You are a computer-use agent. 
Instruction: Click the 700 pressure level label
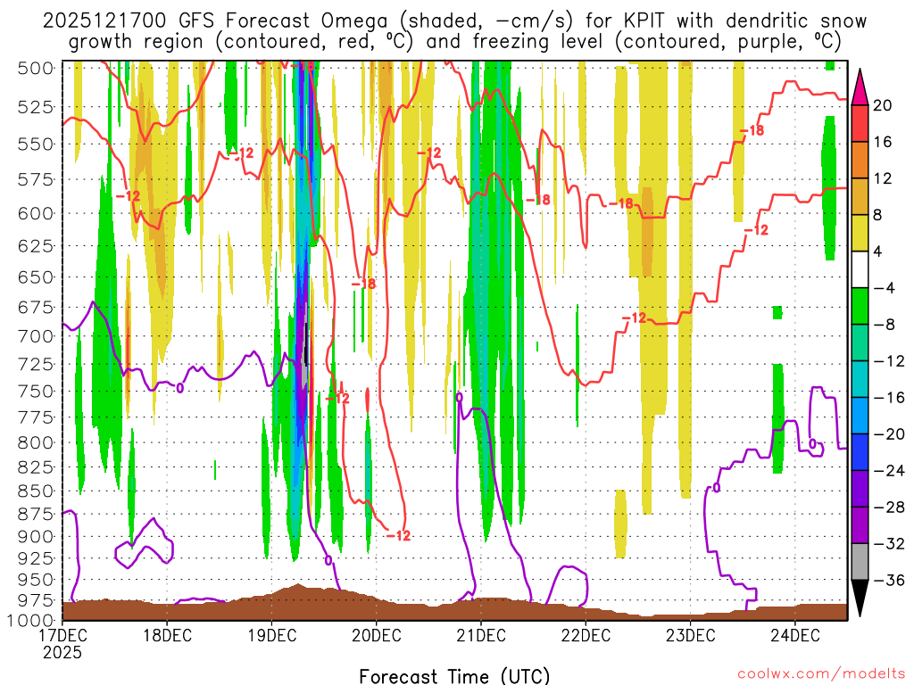pyautogui.click(x=37, y=336)
